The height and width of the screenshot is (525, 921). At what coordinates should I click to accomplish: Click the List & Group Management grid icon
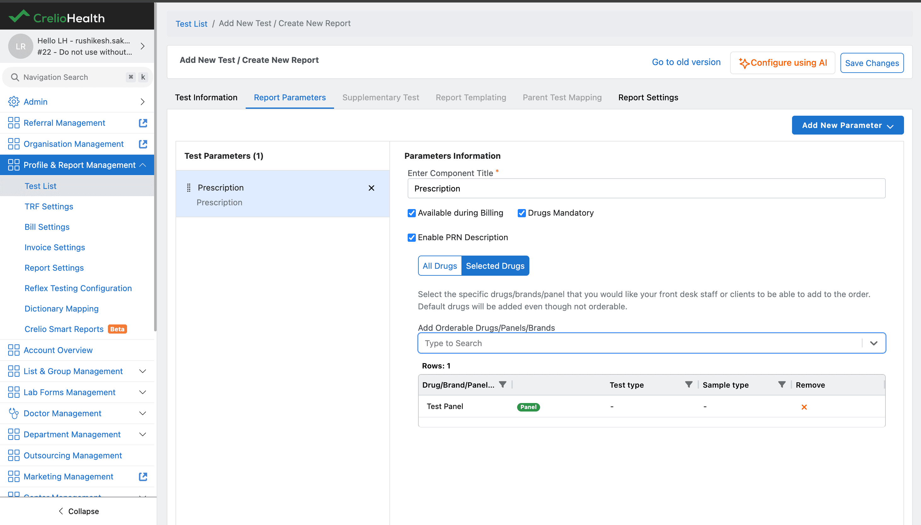coord(14,371)
